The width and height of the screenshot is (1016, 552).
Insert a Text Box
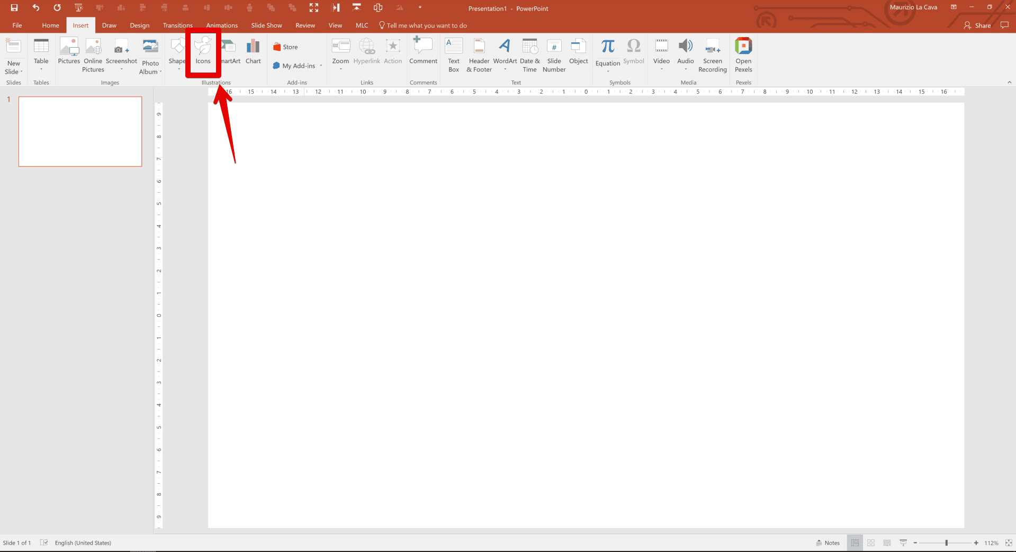(453, 55)
